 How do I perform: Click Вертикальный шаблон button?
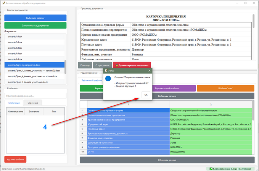tap(174, 89)
